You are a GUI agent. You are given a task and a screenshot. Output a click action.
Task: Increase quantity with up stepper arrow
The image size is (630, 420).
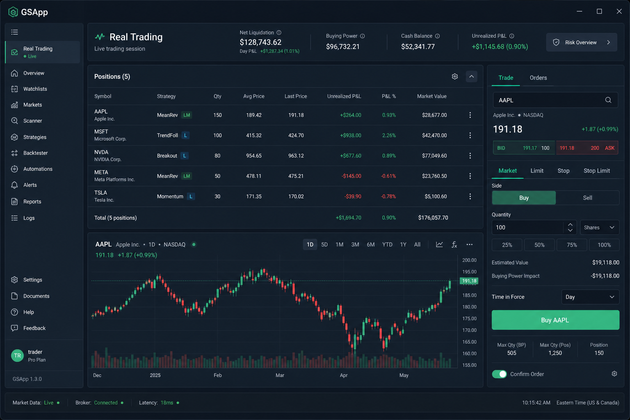(570, 224)
